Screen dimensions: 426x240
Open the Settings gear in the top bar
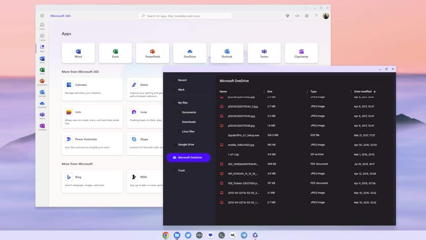307,16
